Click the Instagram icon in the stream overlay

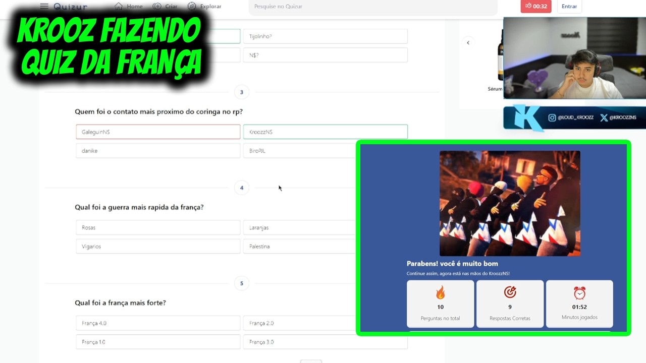(x=552, y=117)
